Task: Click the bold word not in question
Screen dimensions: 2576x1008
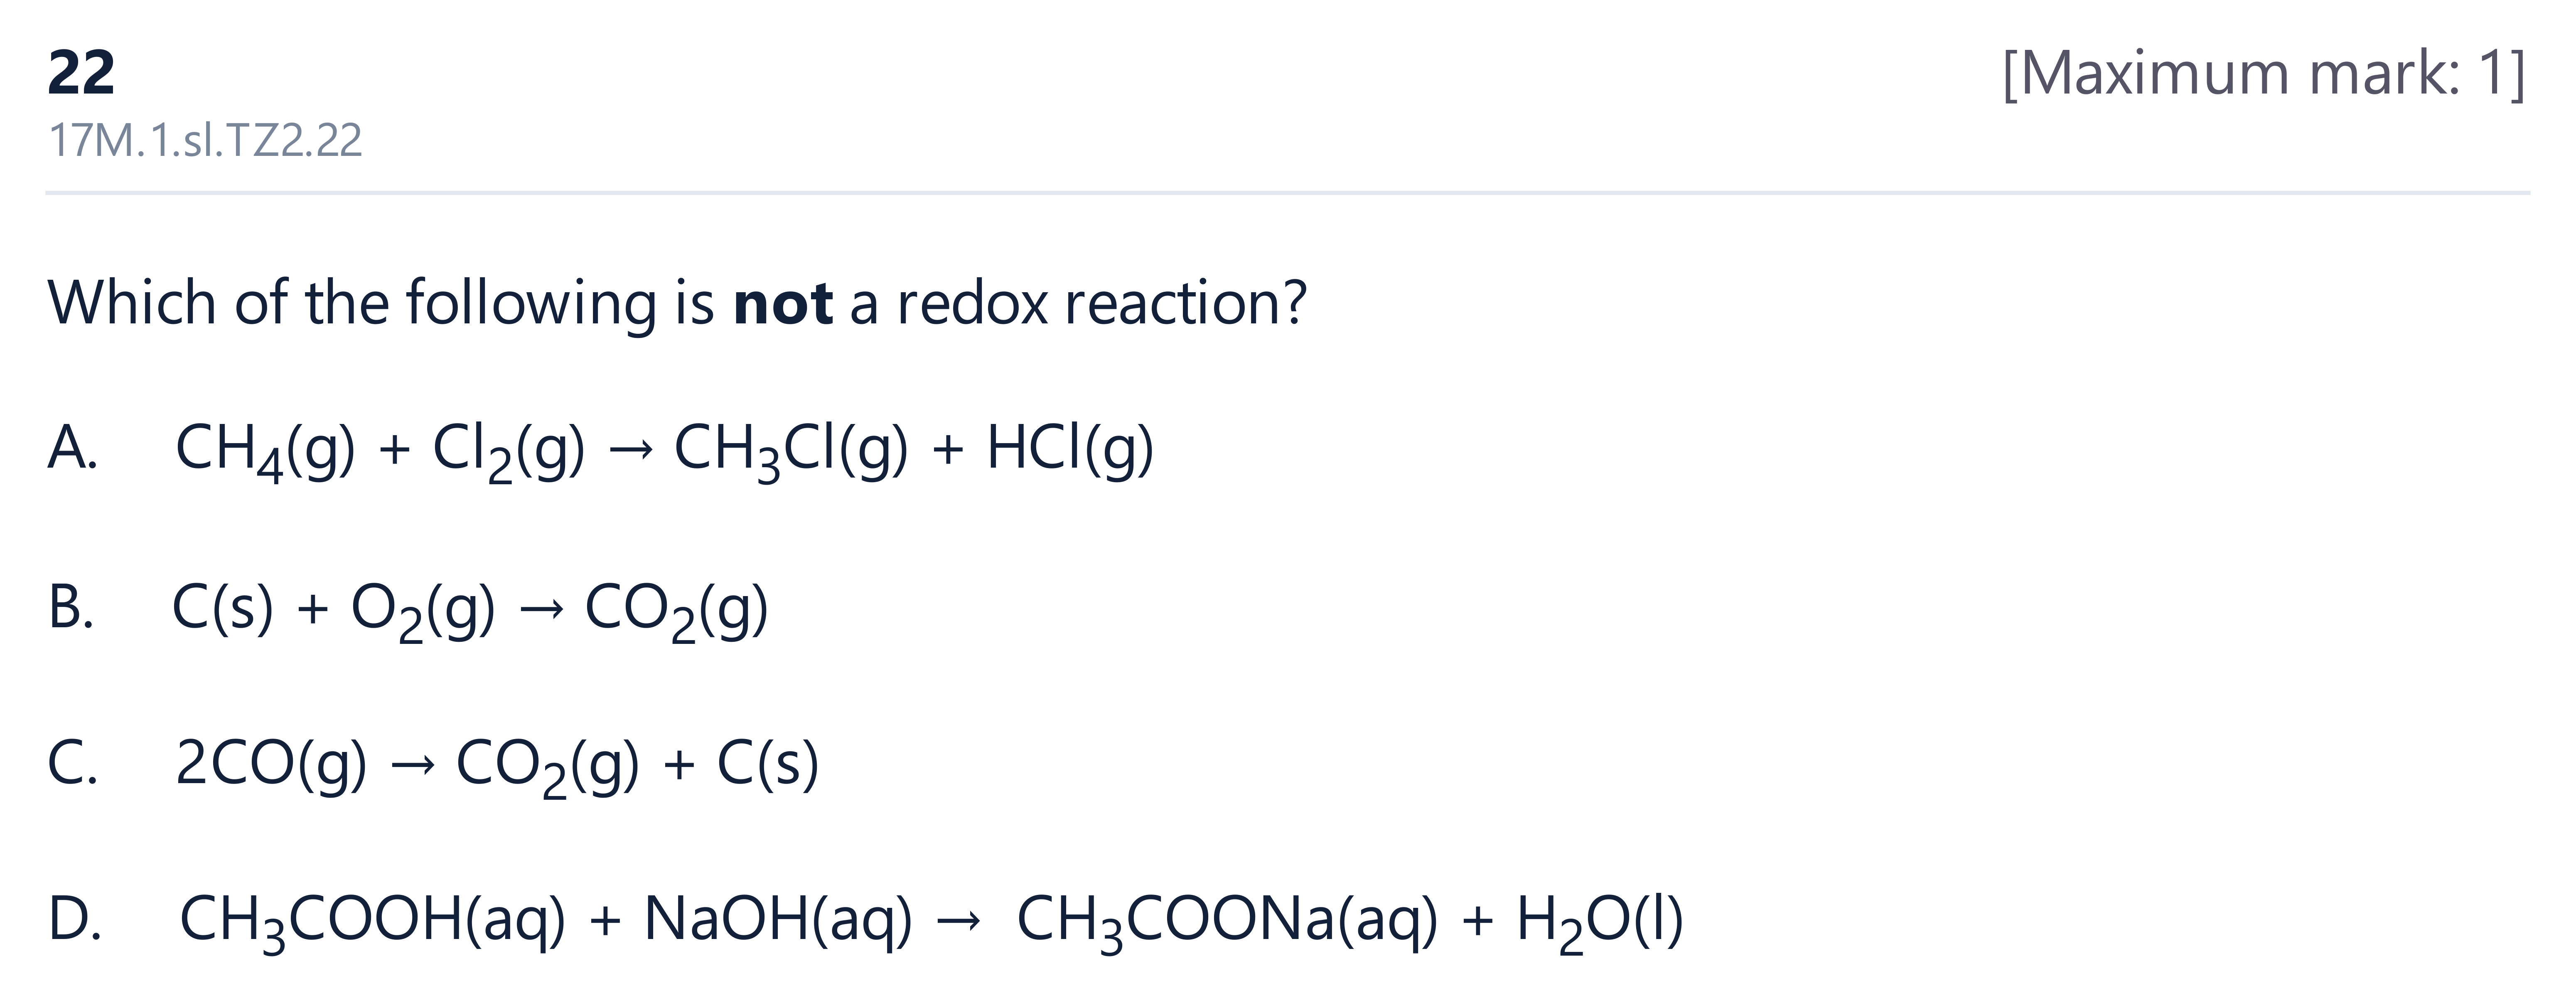Action: pyautogui.click(x=783, y=302)
